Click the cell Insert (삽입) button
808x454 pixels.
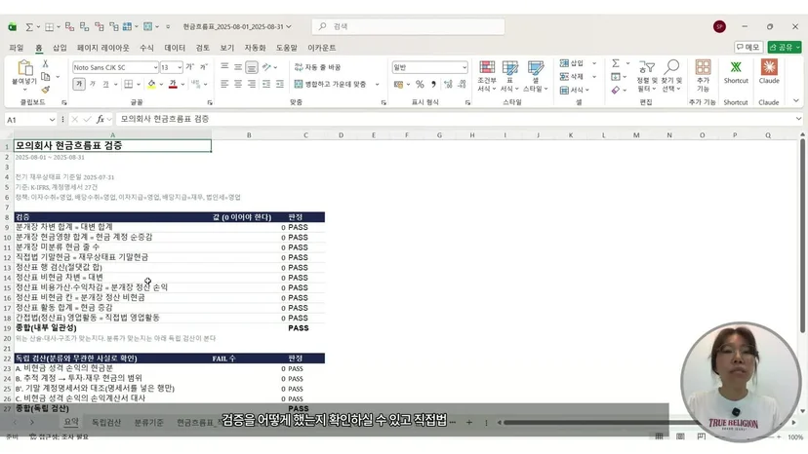coord(572,63)
